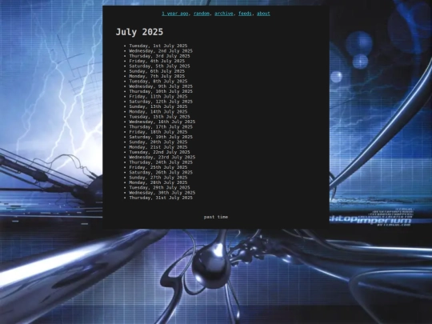Select 'Thursday, 24th July 2025' entry
Screen dimensions: 432x324
(161, 162)
